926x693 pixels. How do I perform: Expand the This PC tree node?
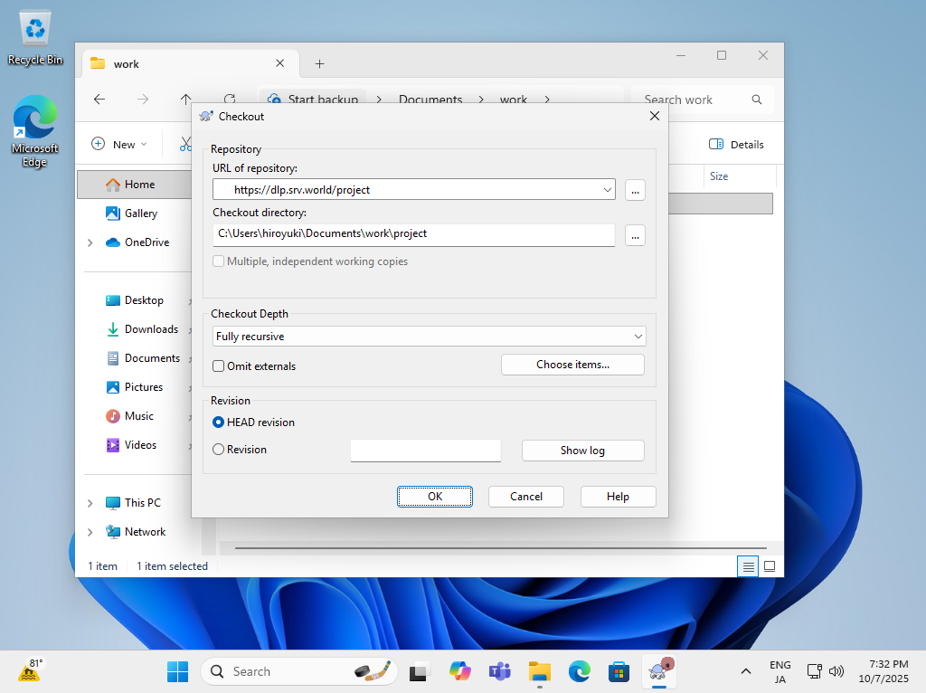(90, 503)
